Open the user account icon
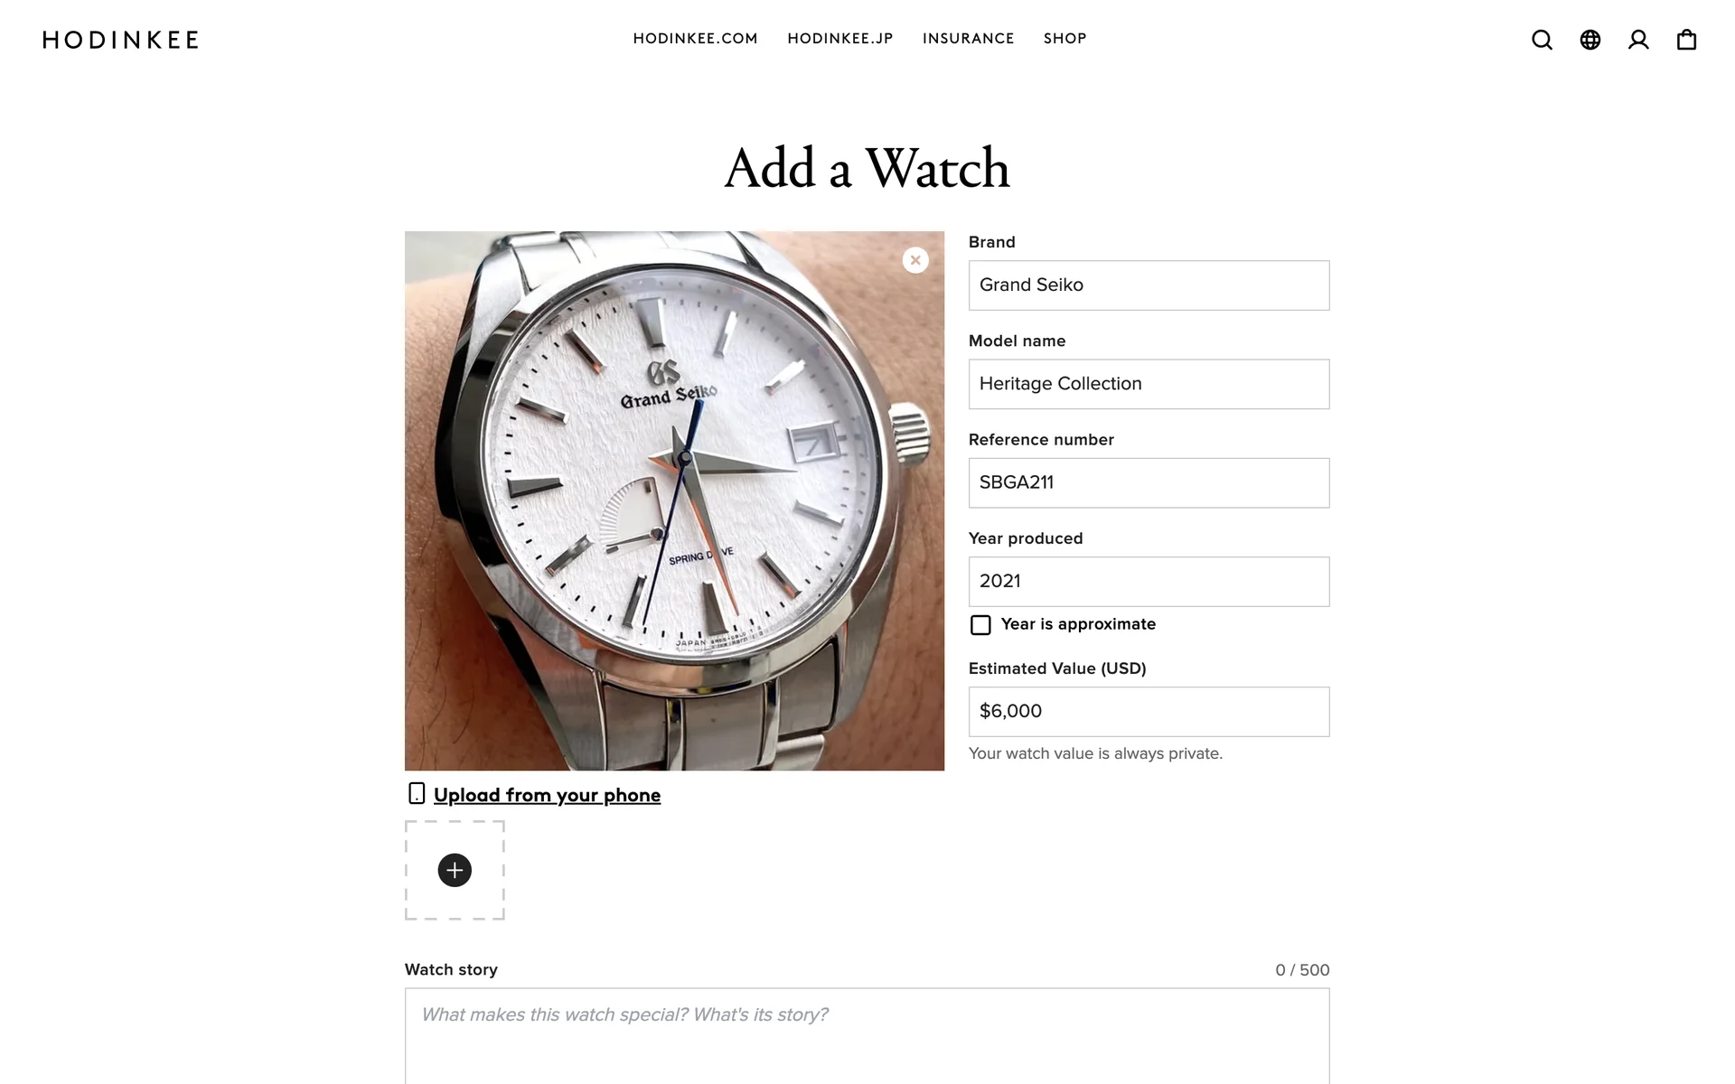Screen dimensions: 1735x1084 click(x=1638, y=40)
